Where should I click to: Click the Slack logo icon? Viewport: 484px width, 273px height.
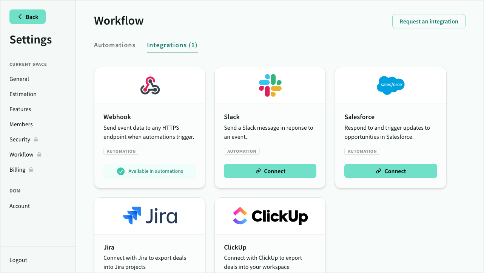[270, 85]
